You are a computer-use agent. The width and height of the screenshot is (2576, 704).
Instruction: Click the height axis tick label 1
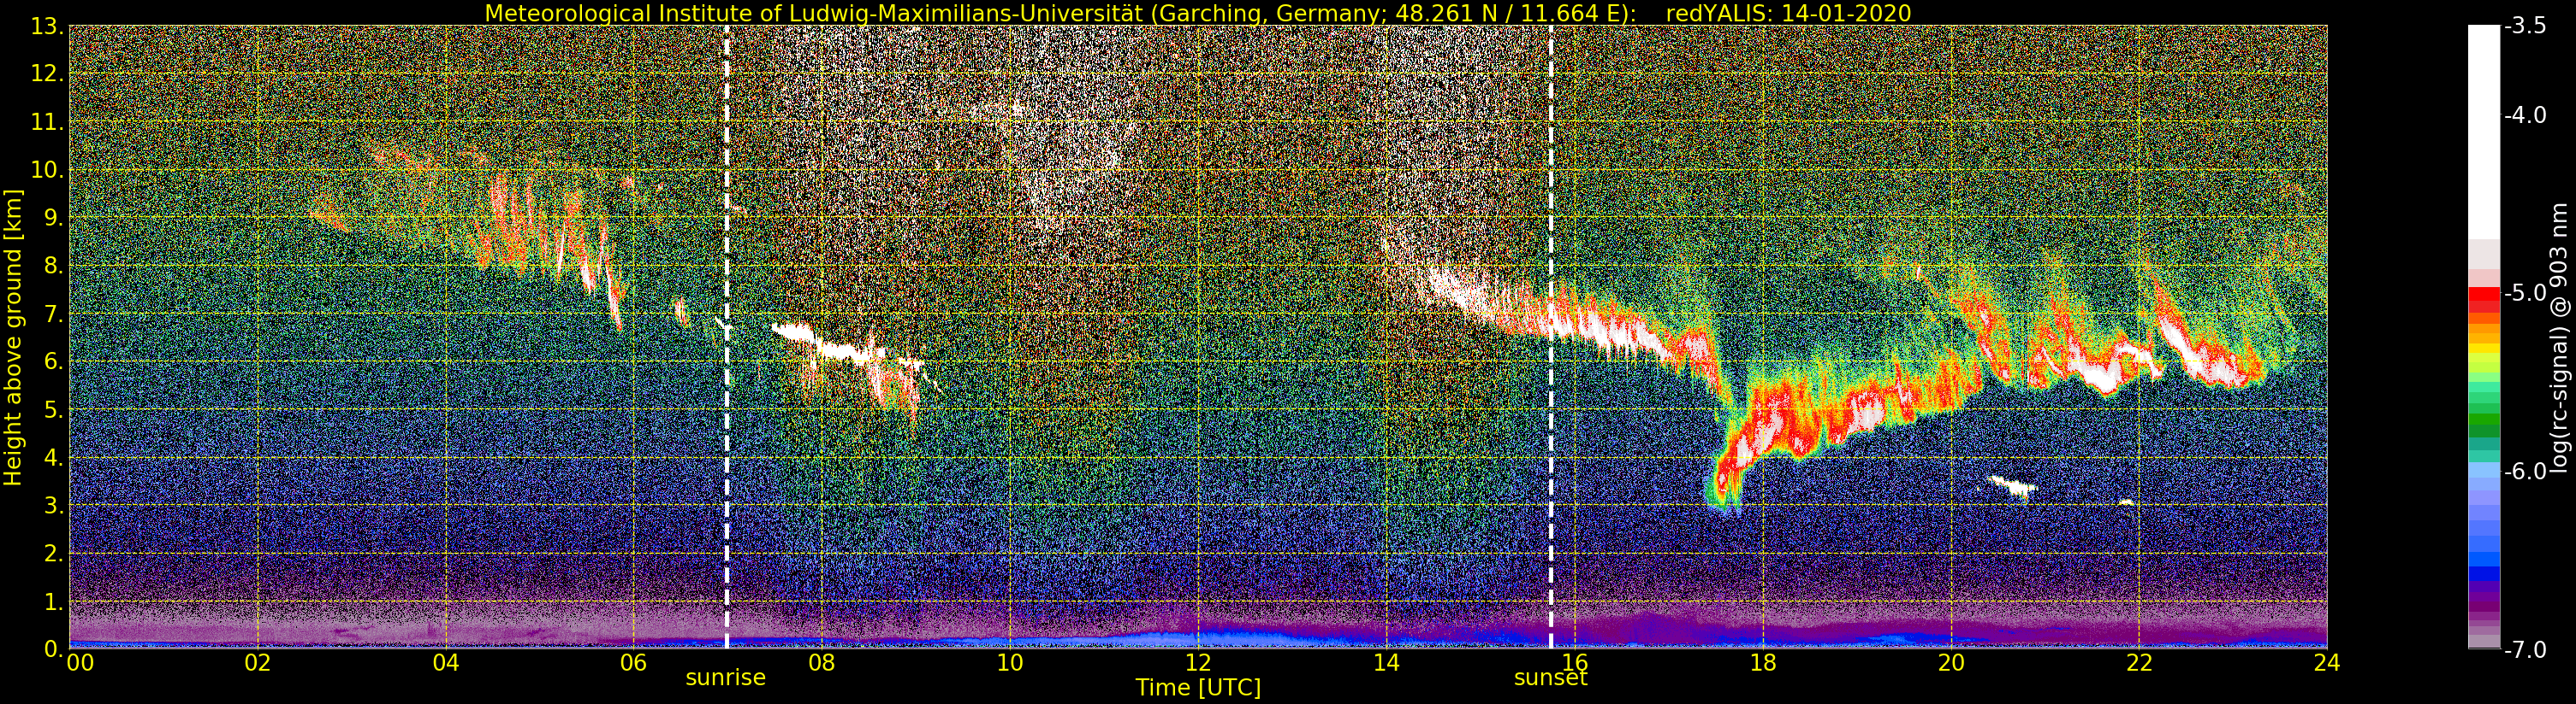(54, 602)
